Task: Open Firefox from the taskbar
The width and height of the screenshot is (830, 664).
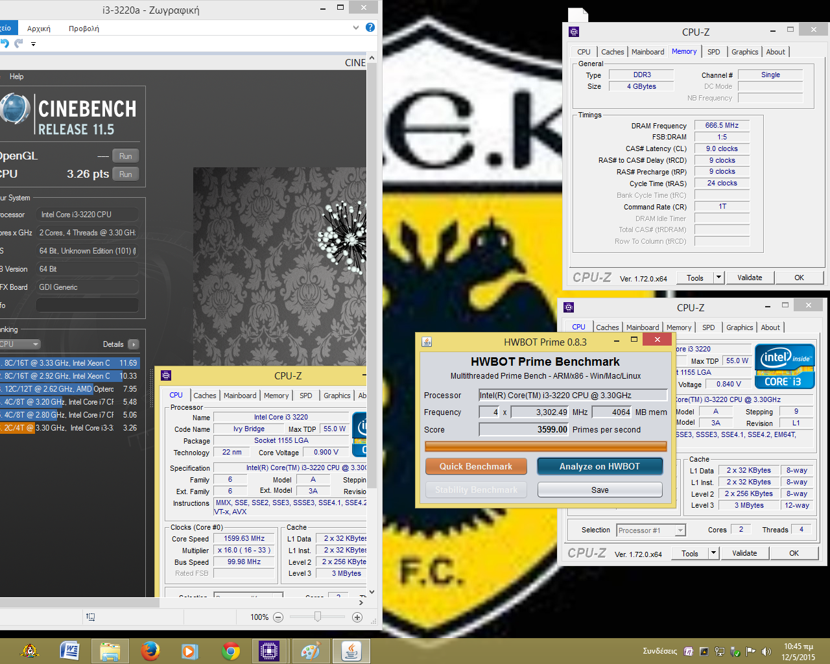Action: [150, 650]
